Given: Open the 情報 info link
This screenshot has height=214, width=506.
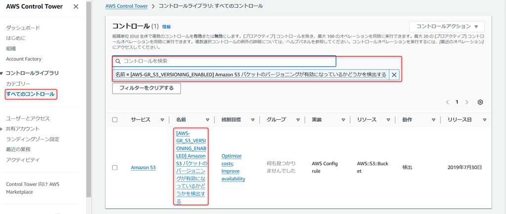Looking at the screenshot, I should [x=167, y=27].
